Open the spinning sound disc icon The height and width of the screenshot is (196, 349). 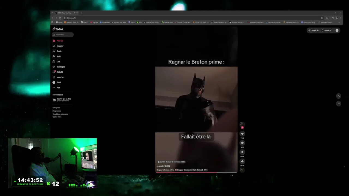[242, 170]
